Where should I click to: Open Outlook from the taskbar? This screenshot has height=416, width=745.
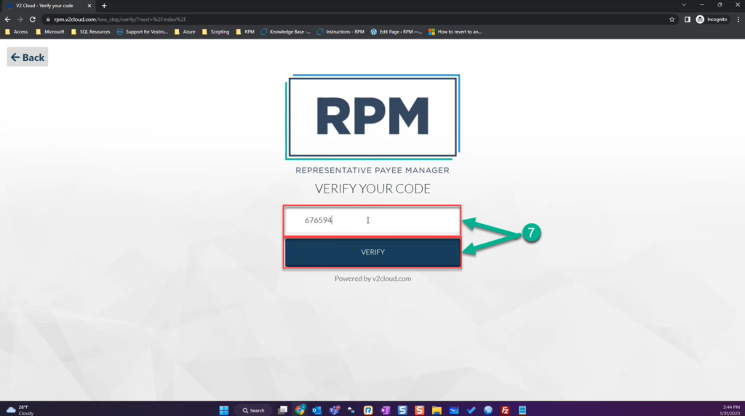(317, 410)
